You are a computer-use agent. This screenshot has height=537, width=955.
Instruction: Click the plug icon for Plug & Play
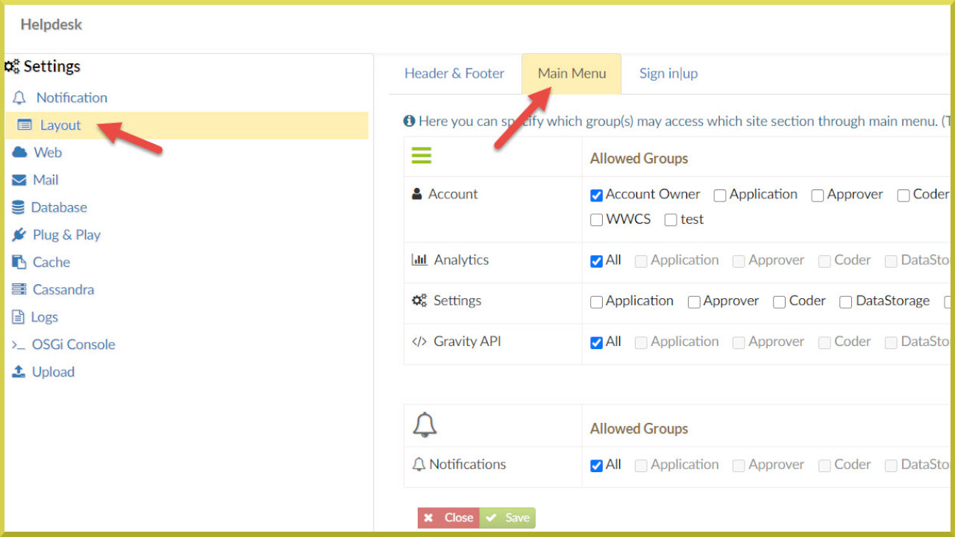[x=19, y=235]
